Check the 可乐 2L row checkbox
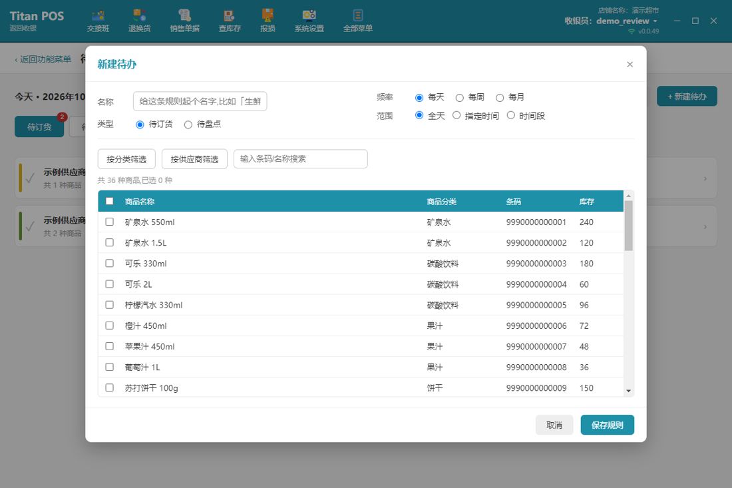The width and height of the screenshot is (732, 488). click(109, 284)
